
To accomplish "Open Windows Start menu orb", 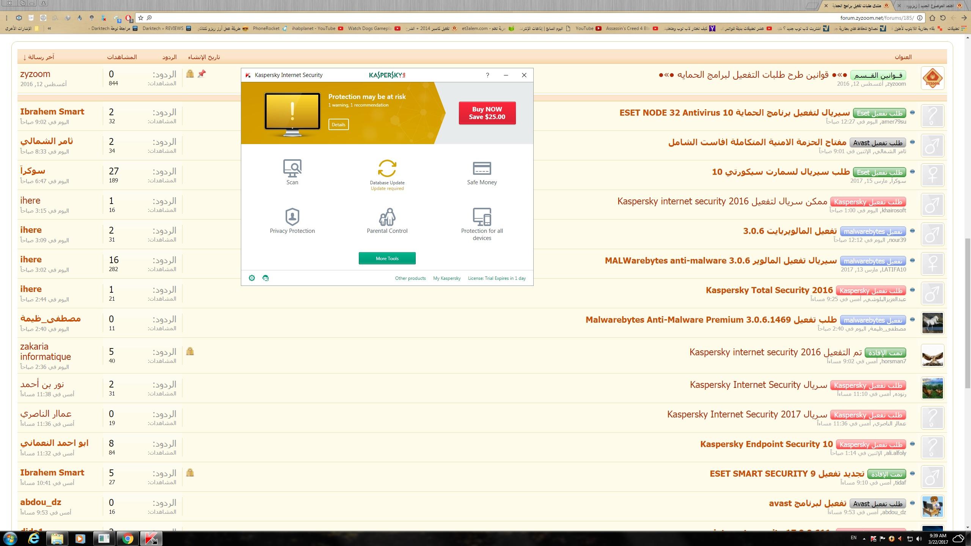I will (10, 538).
